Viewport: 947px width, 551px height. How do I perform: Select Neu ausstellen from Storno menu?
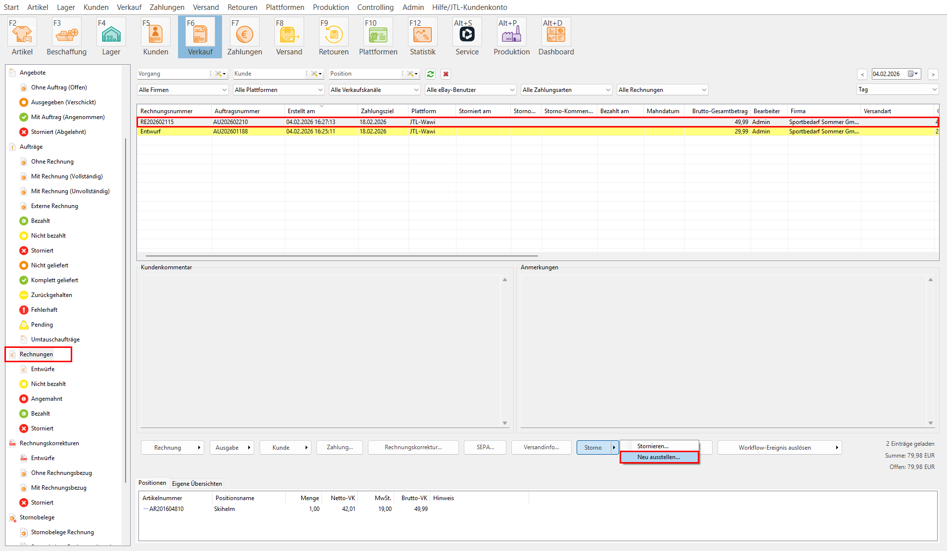(x=659, y=457)
